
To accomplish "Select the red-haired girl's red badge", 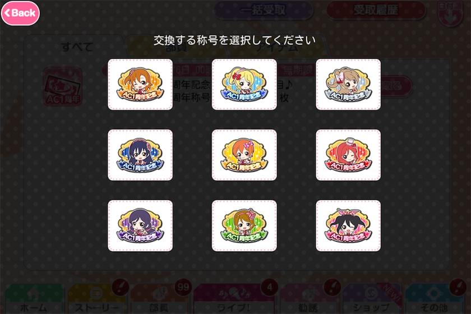I will tap(348, 155).
